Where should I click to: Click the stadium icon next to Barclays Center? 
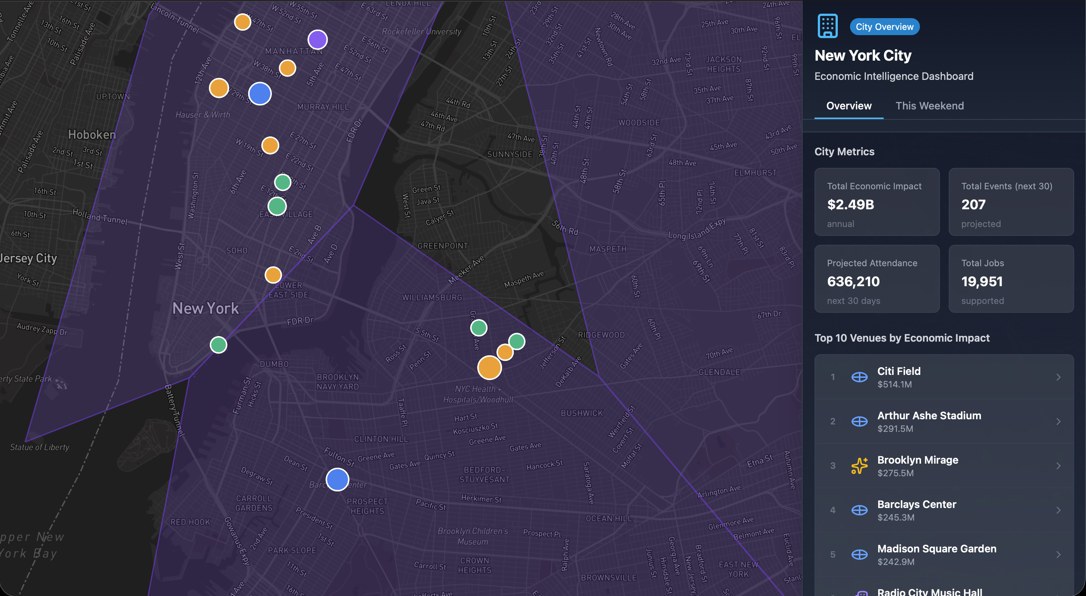[x=859, y=510]
